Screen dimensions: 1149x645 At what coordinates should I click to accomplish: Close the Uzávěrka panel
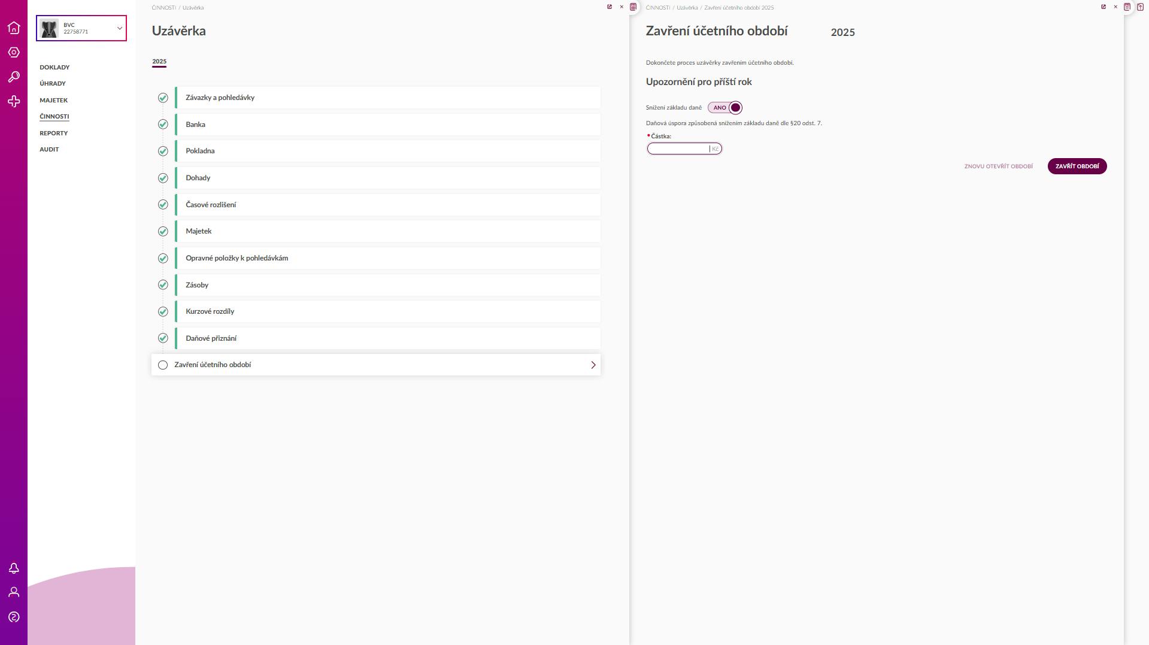point(622,7)
